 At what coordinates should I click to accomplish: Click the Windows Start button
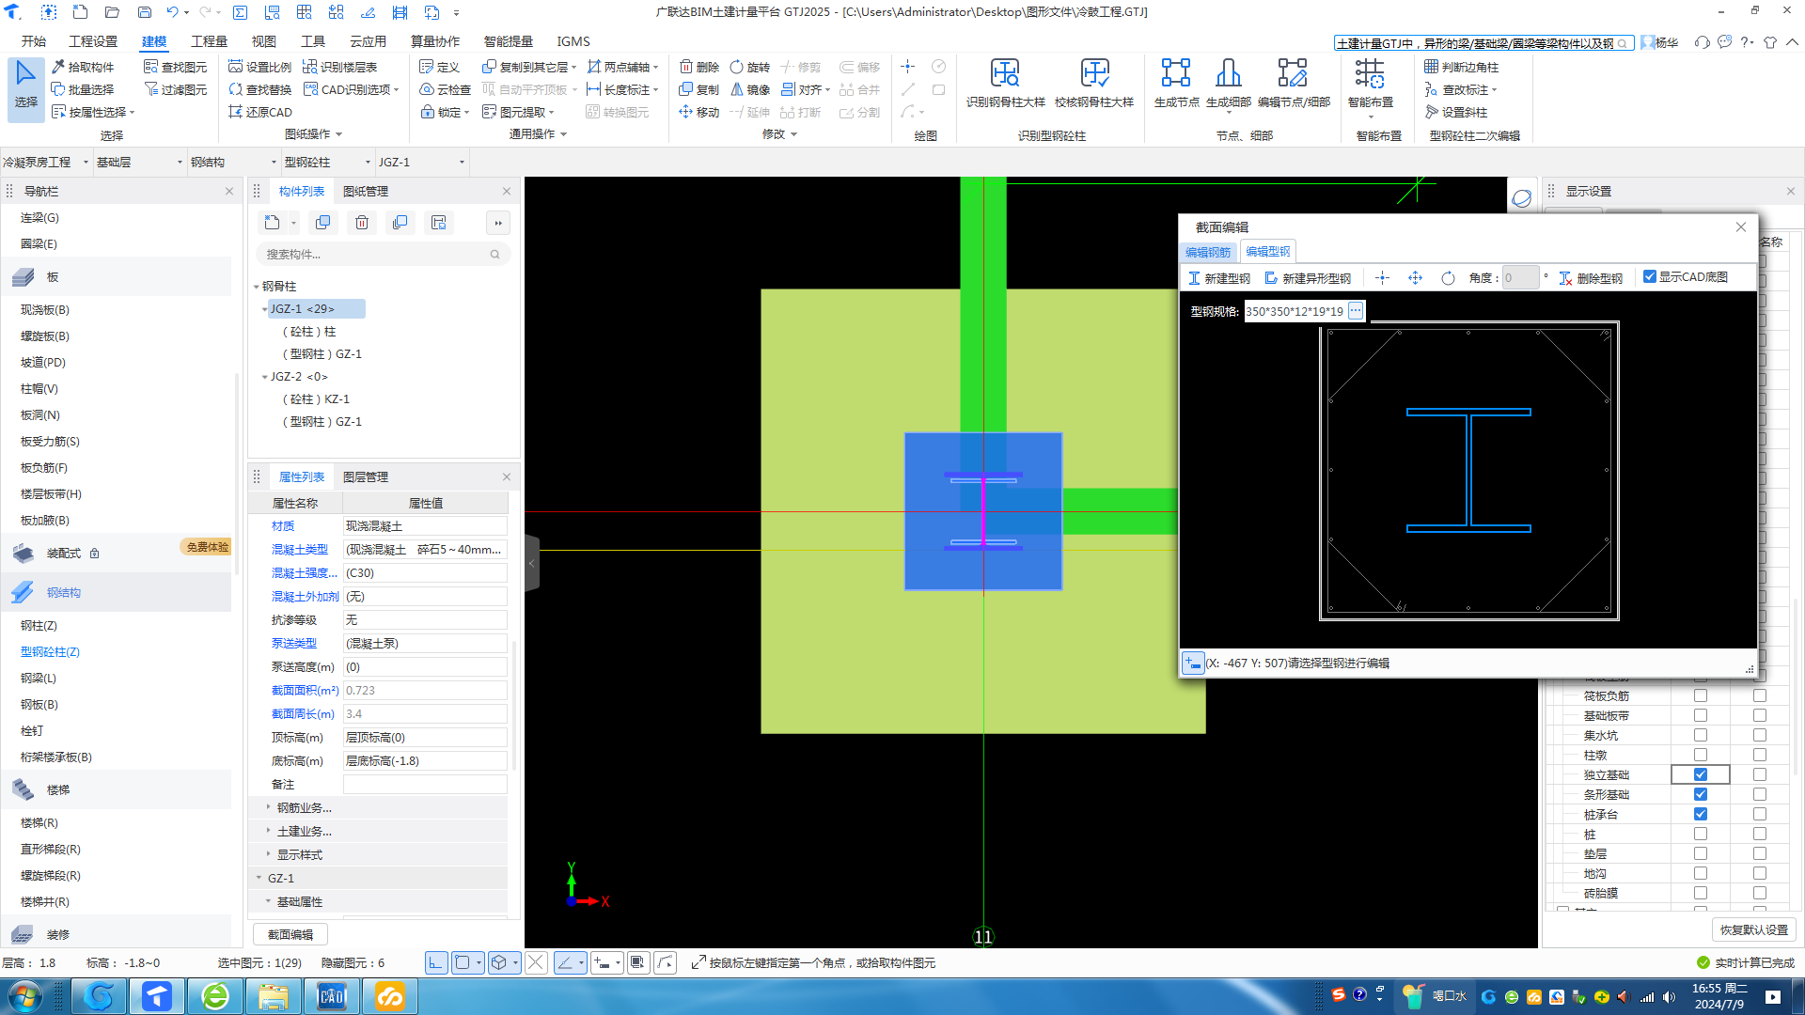pos(25,996)
